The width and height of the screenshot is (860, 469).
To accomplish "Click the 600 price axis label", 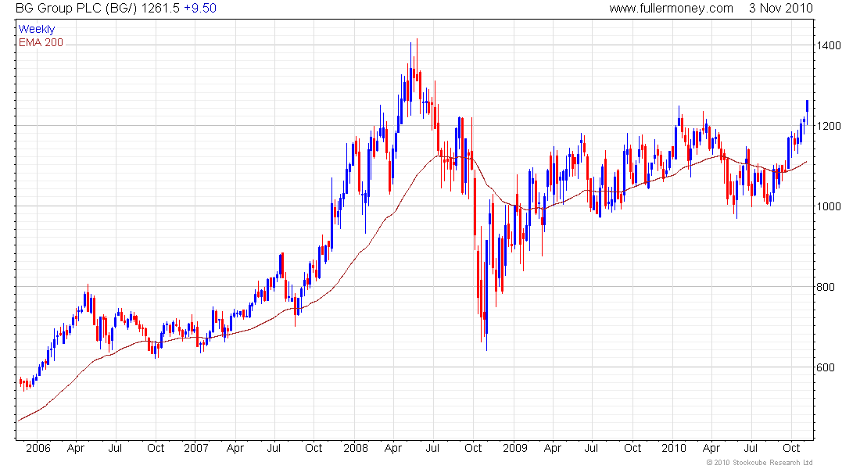I will (x=826, y=367).
